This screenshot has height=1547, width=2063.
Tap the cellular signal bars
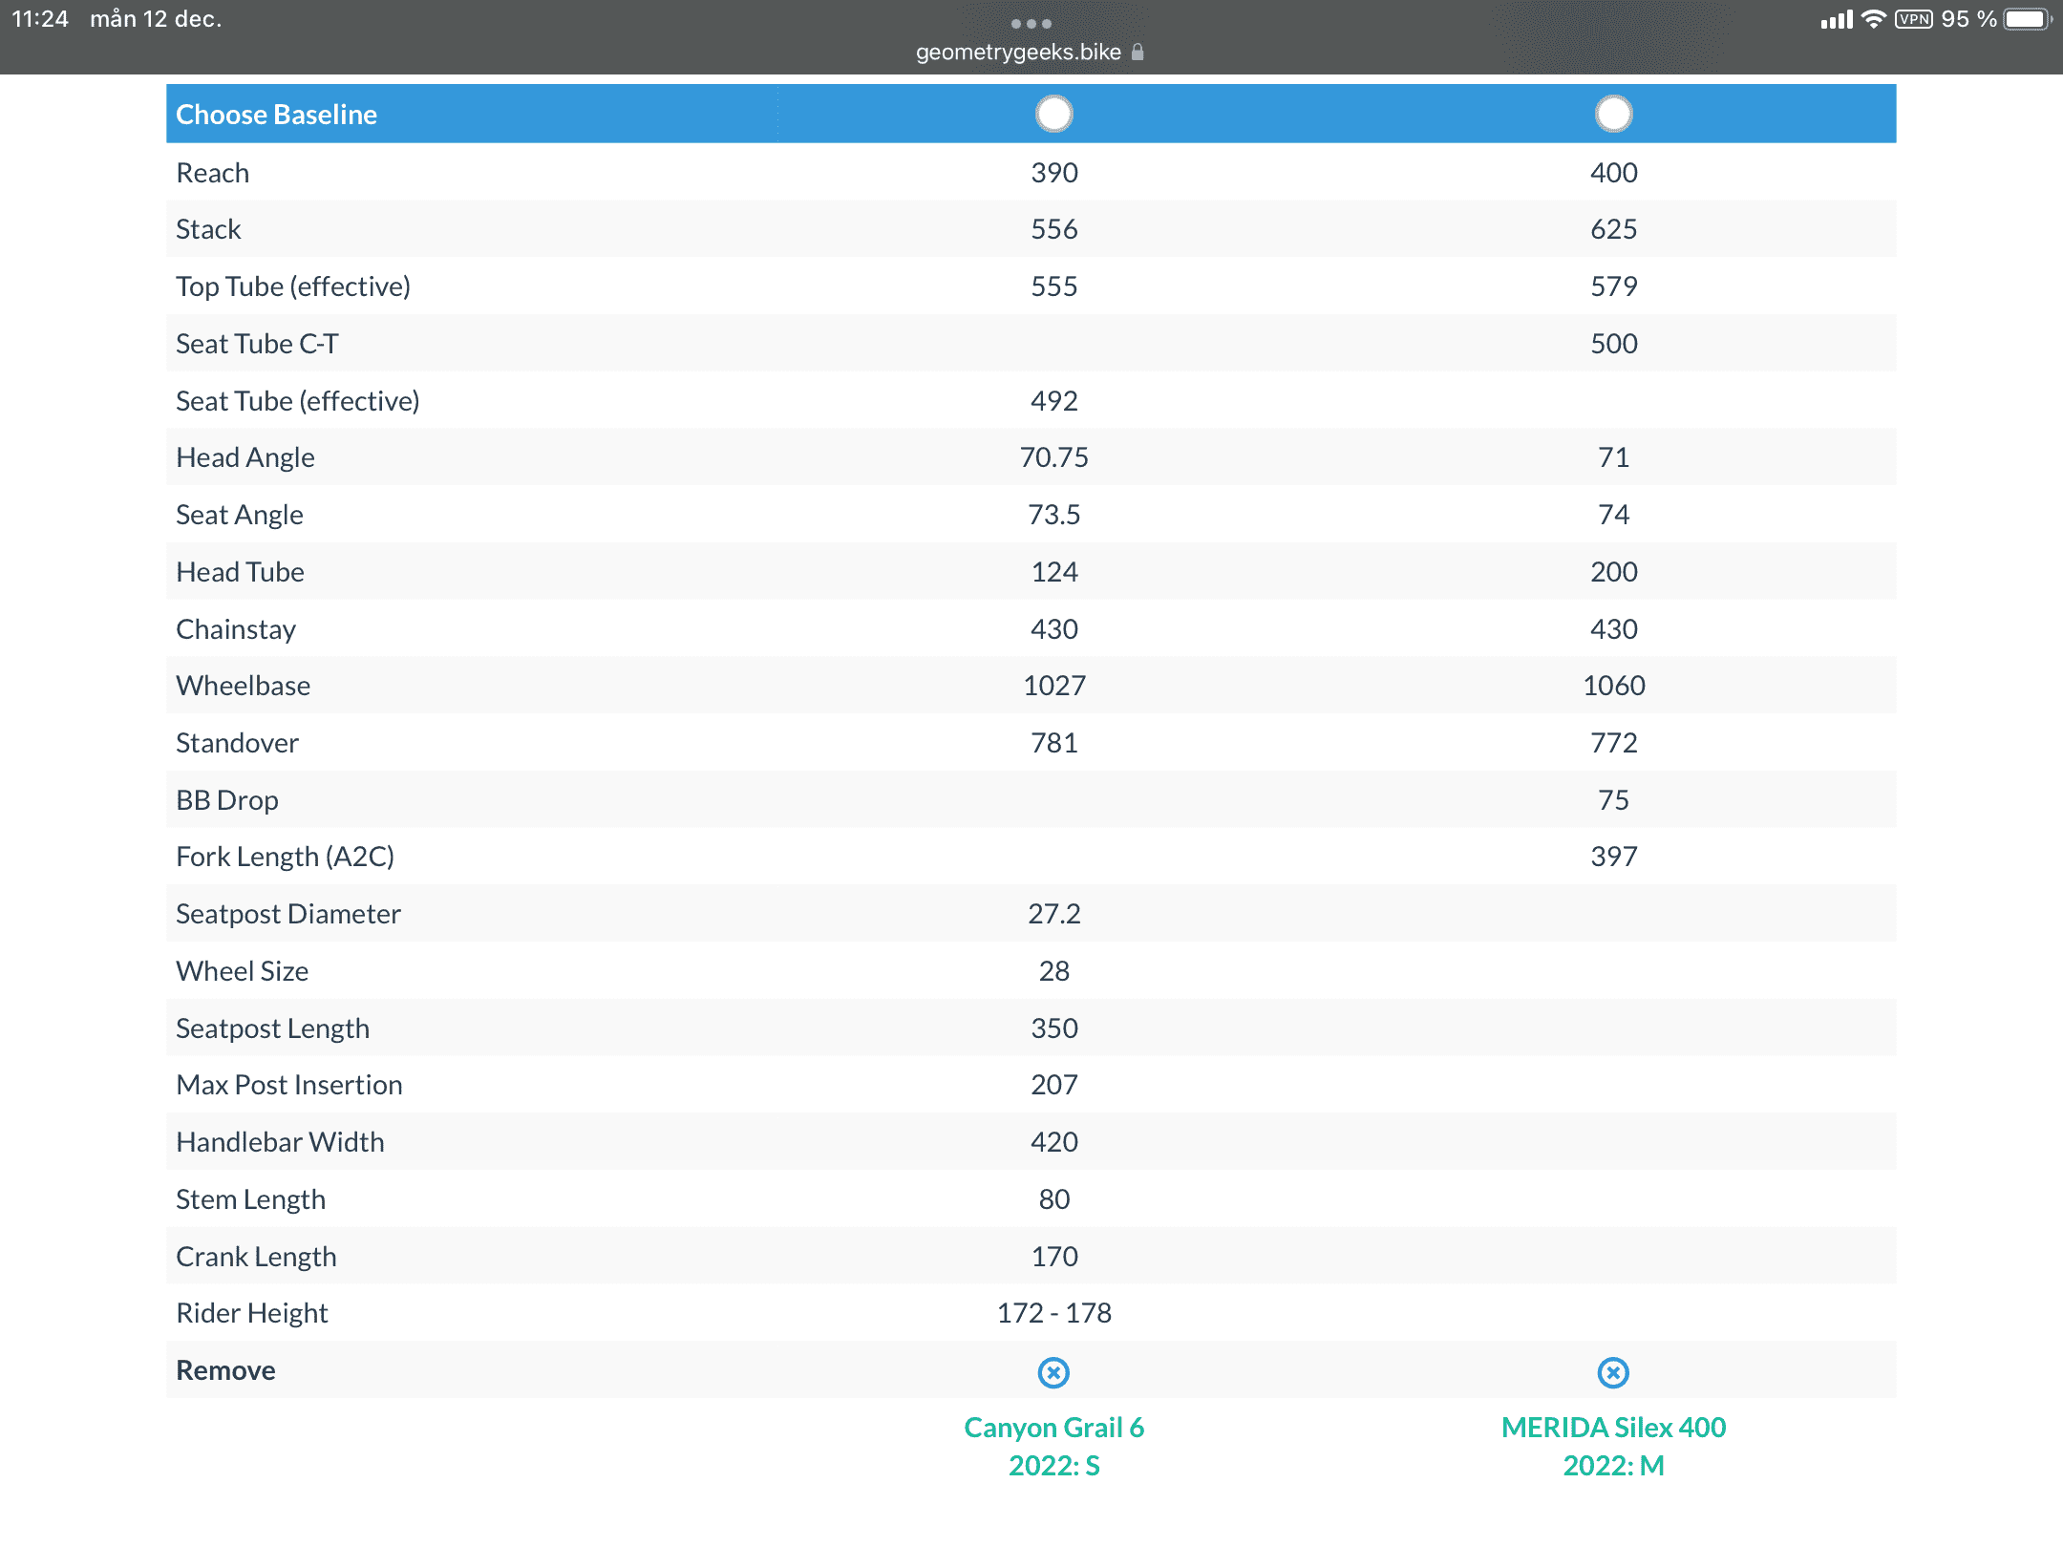click(1836, 19)
